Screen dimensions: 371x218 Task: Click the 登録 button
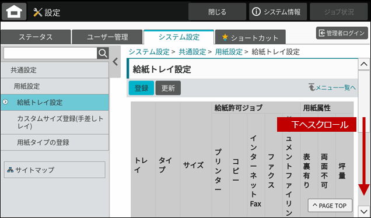tap(141, 88)
